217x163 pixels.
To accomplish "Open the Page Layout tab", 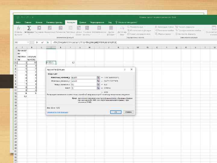I will 54,22.
